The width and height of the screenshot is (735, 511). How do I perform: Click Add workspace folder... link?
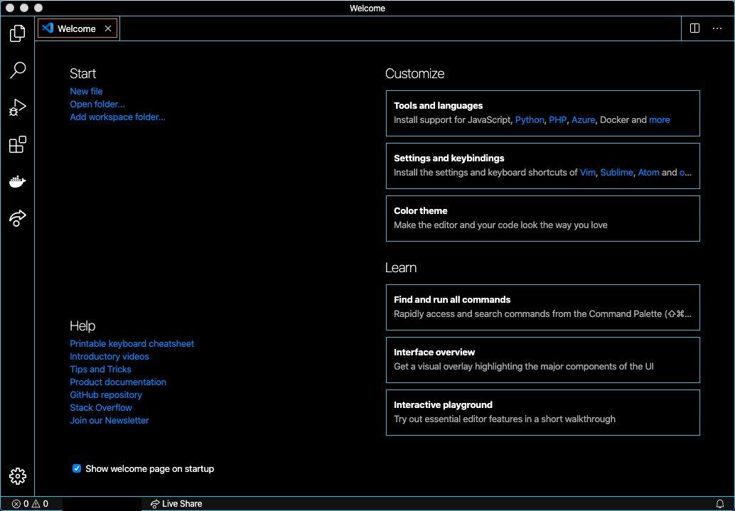[x=118, y=117]
